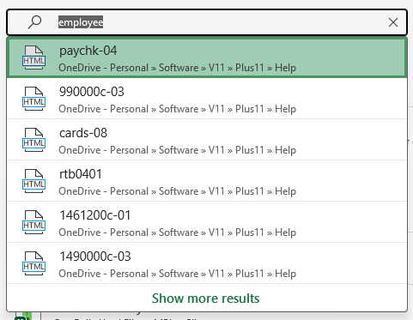The width and height of the screenshot is (413, 320).
Task: Open the 990000c-03 search result
Action: [x=207, y=99]
